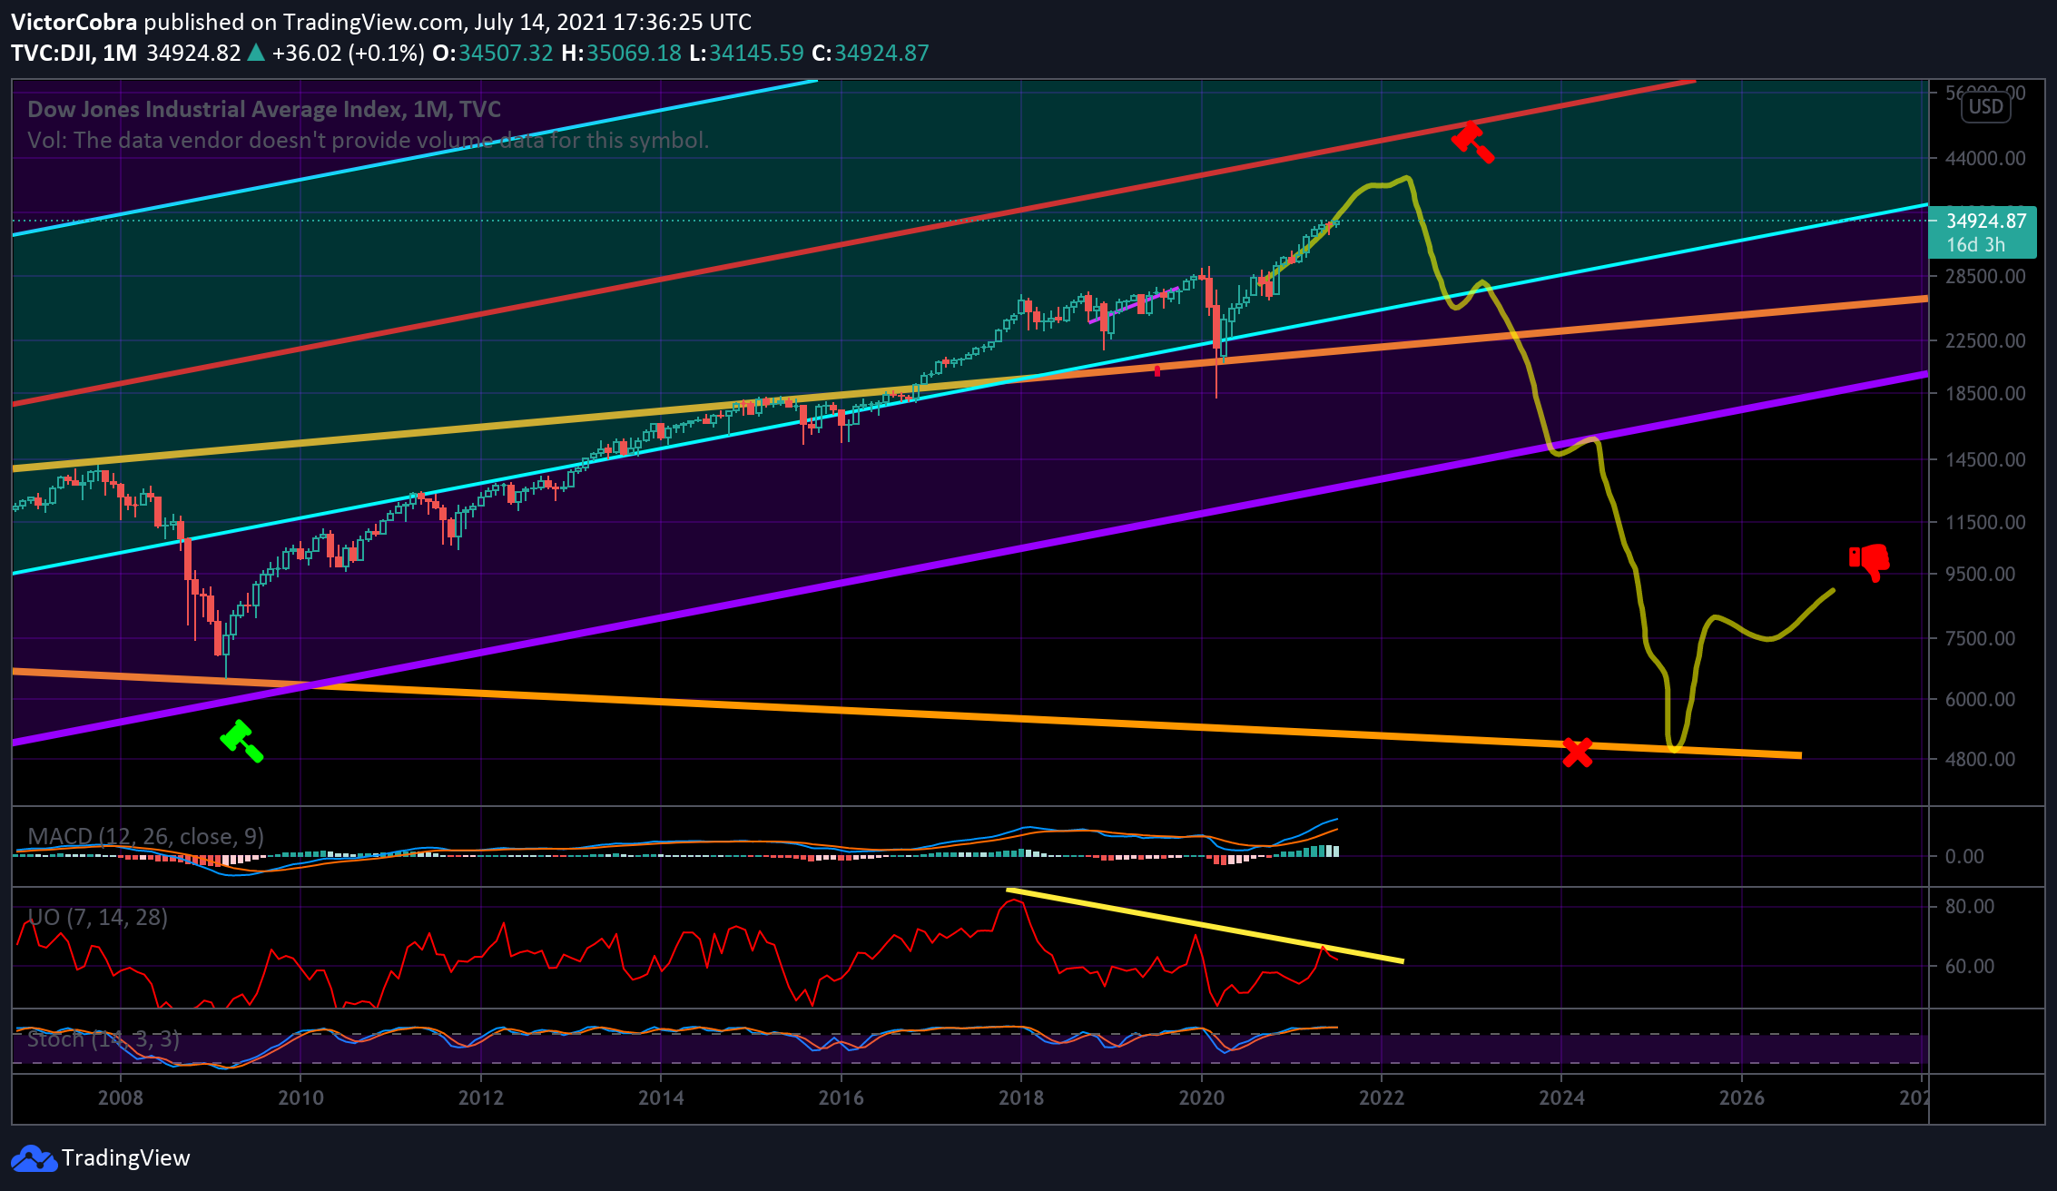Image resolution: width=2057 pixels, height=1191 pixels.
Task: Click the 2022 label on the time axis
Action: click(1382, 1097)
